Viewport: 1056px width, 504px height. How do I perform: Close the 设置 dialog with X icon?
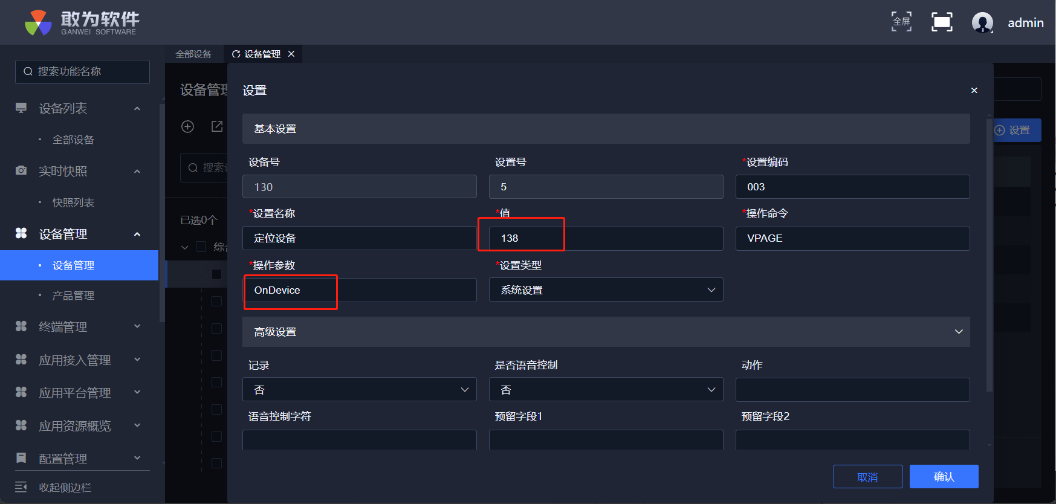click(974, 91)
